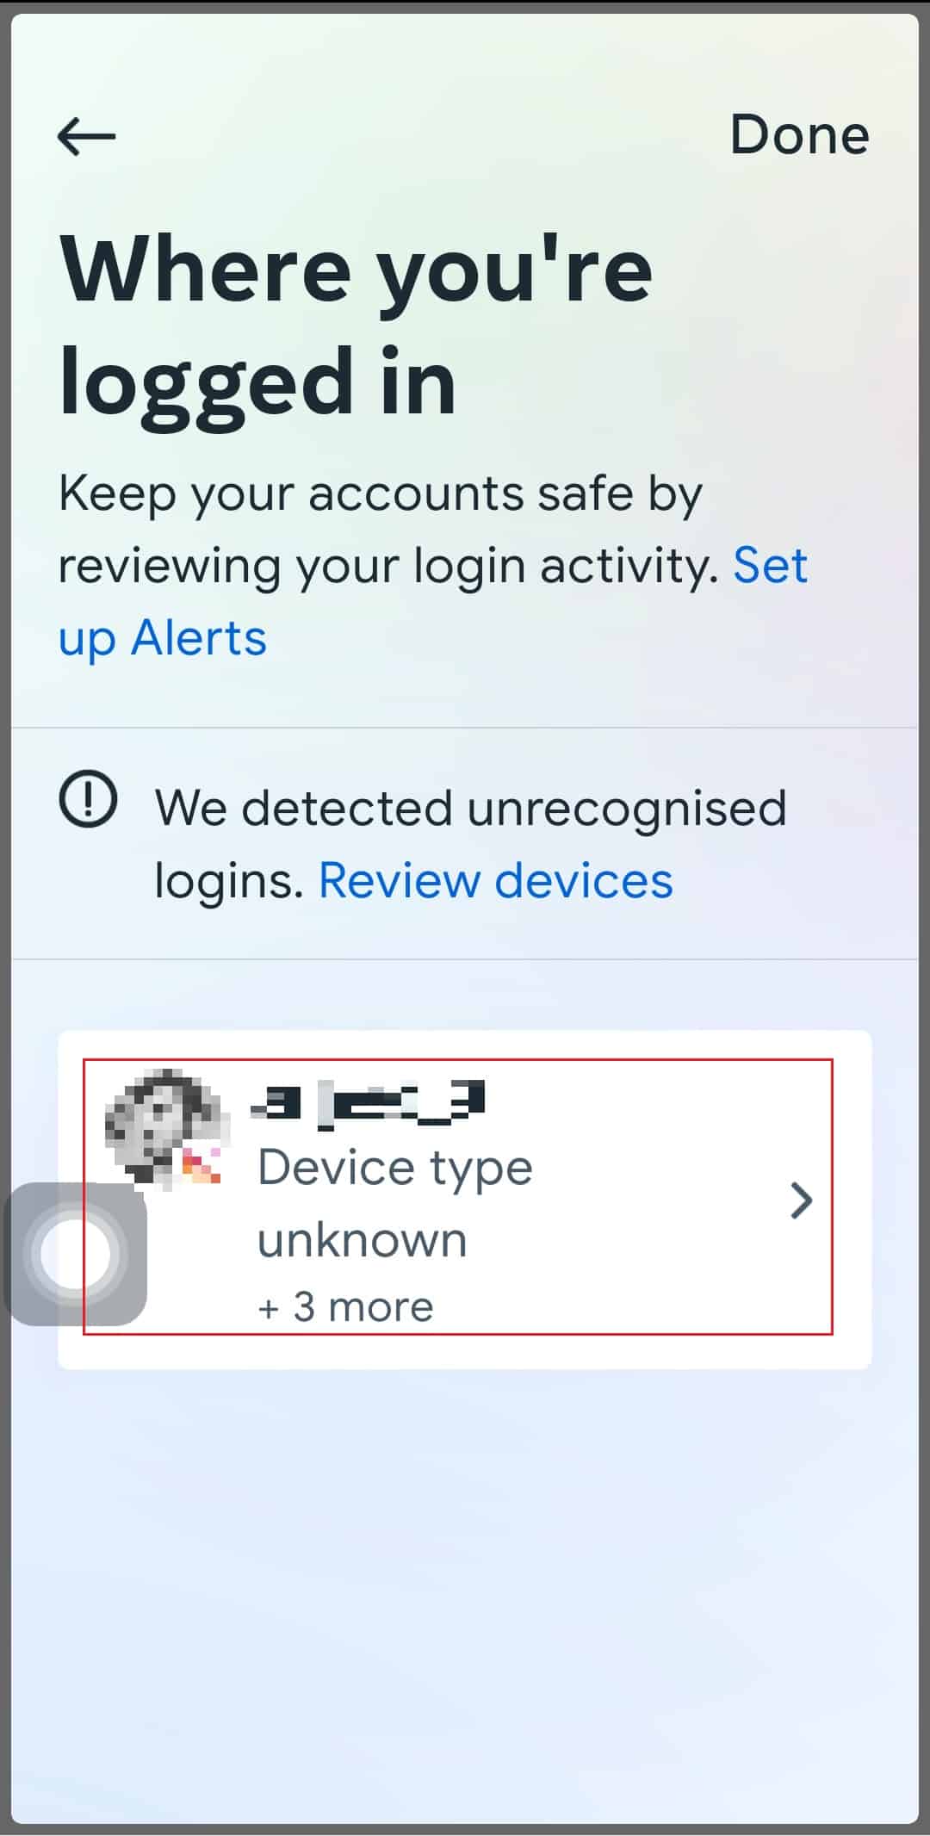Tap the white account card background
This screenshot has height=1836, width=930.
[x=465, y=1200]
